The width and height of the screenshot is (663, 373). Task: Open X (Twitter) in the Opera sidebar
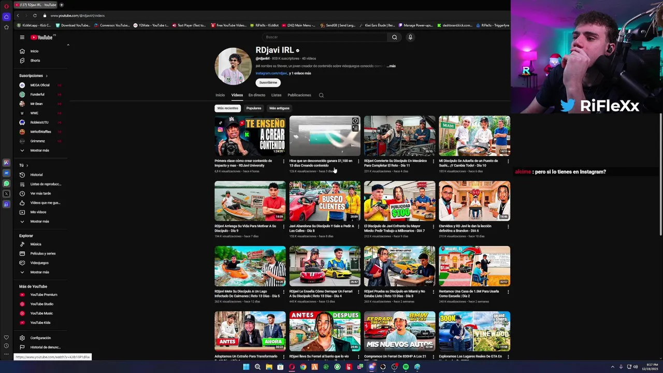[6, 194]
